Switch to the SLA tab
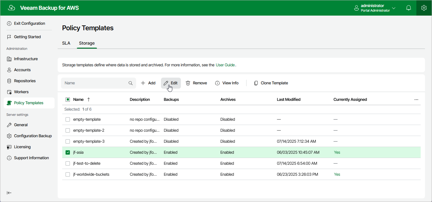This screenshot has width=432, height=202. point(66,43)
